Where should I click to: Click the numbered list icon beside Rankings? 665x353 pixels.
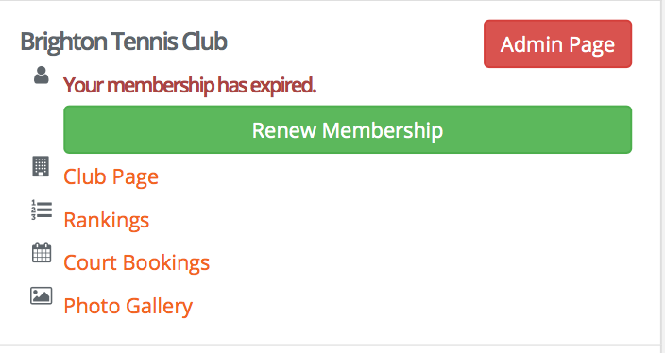click(42, 210)
